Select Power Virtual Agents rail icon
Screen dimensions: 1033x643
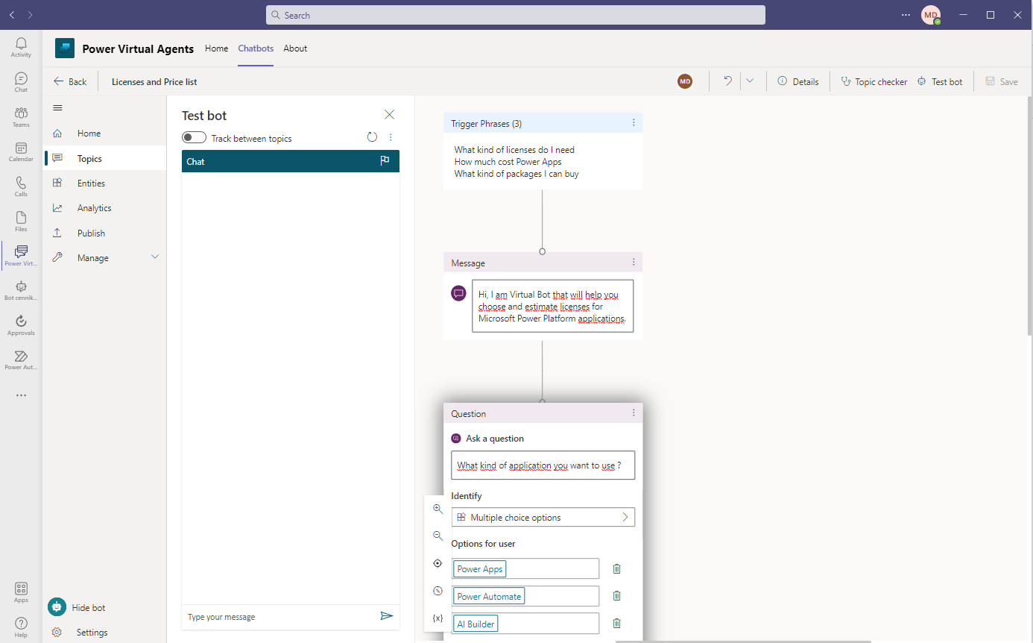coord(21,256)
